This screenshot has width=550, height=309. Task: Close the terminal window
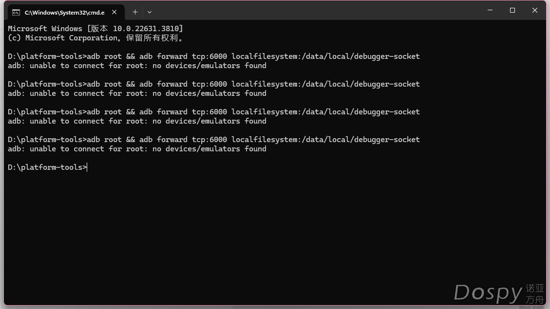(x=535, y=10)
